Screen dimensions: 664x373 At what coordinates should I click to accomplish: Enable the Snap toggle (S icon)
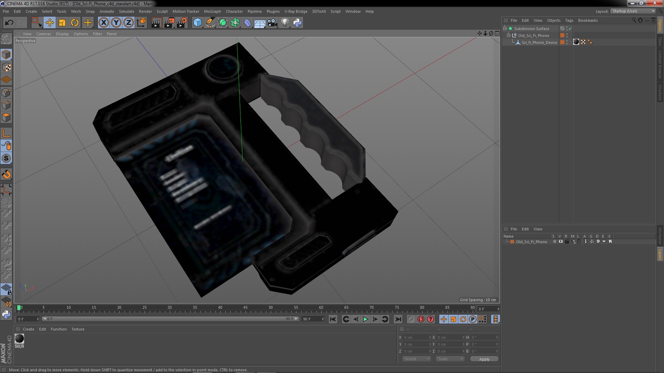tap(6, 158)
